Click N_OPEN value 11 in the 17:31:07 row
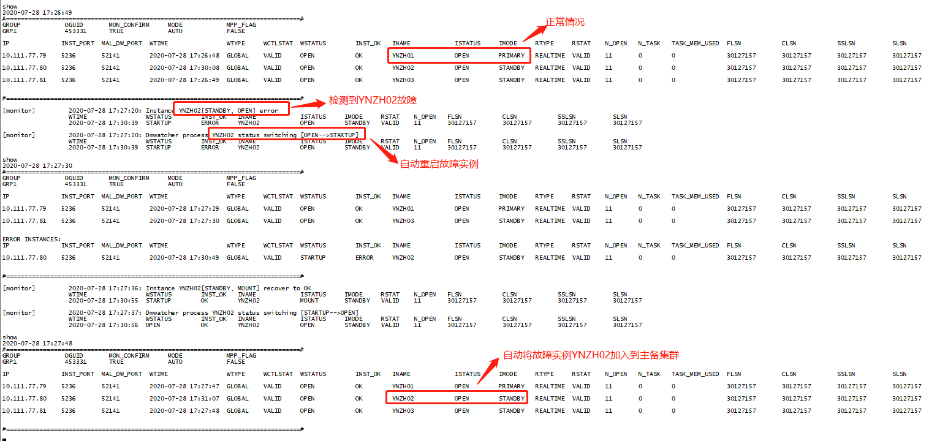The height and width of the screenshot is (441, 948). [609, 399]
